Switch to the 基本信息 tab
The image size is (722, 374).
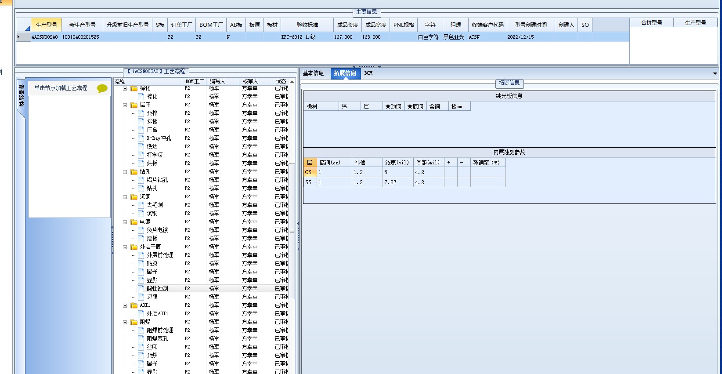(x=314, y=73)
